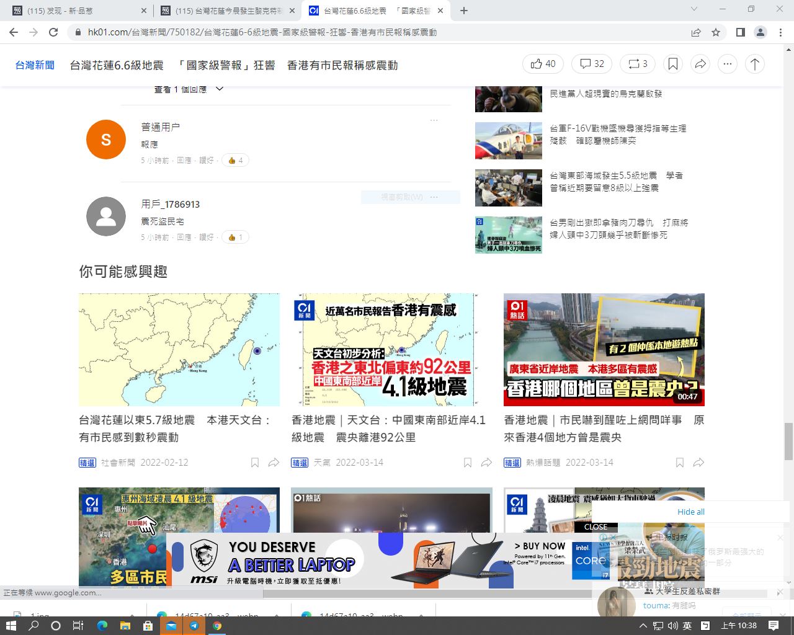Share the article with the header arrow icon
Image resolution: width=794 pixels, height=635 pixels.
[x=700, y=64]
